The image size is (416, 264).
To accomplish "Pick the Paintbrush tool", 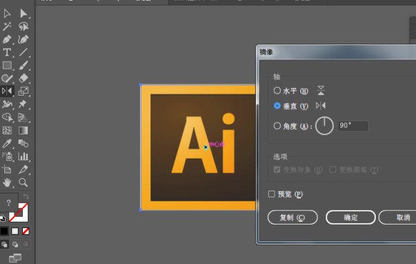I will (24, 65).
